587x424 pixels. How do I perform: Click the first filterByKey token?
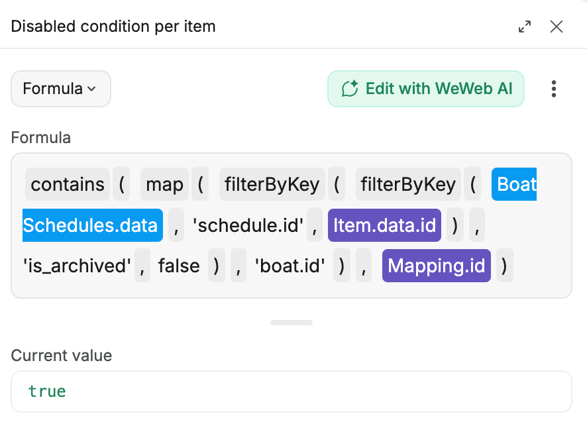272,184
